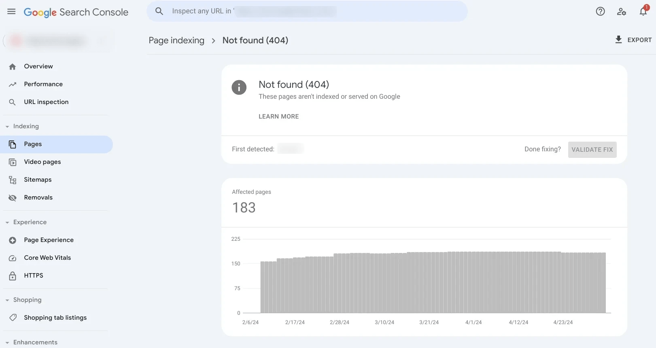The image size is (656, 348).
Task: Open the notifications bell
Action: point(643,11)
